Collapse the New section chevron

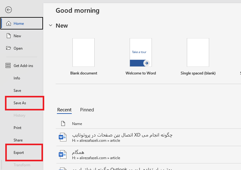(x=50, y=25)
